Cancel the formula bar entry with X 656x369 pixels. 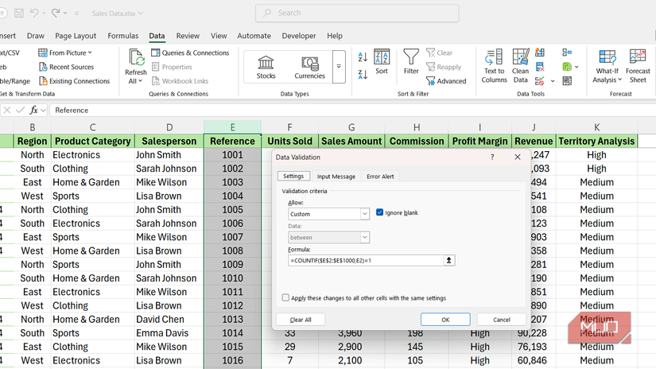point(6,110)
